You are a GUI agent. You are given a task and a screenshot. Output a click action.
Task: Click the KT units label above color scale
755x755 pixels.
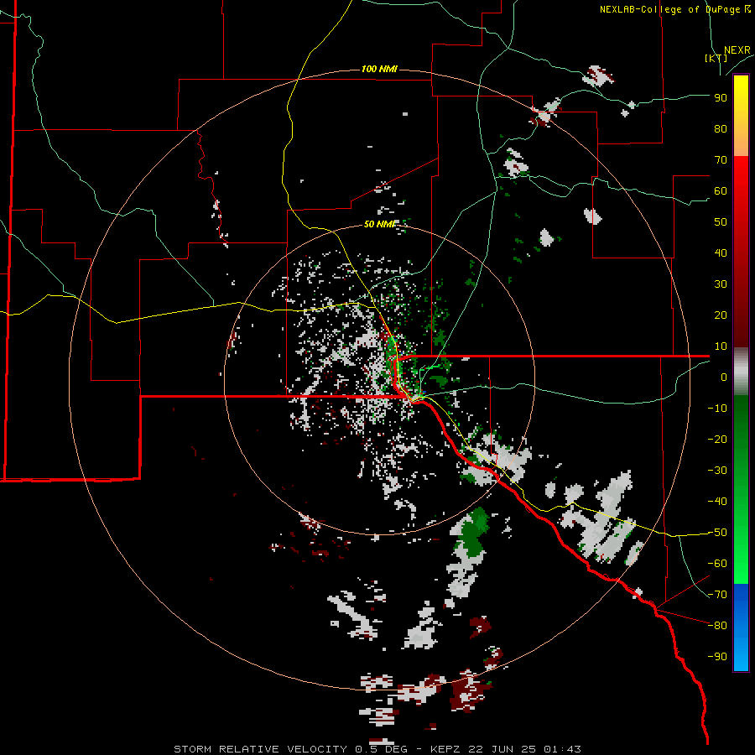716,58
